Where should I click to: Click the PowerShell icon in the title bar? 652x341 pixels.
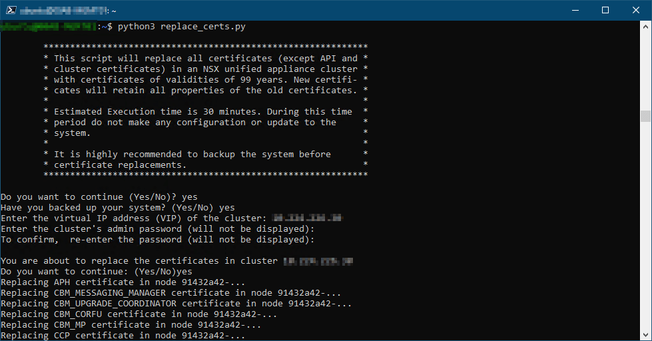click(9, 11)
